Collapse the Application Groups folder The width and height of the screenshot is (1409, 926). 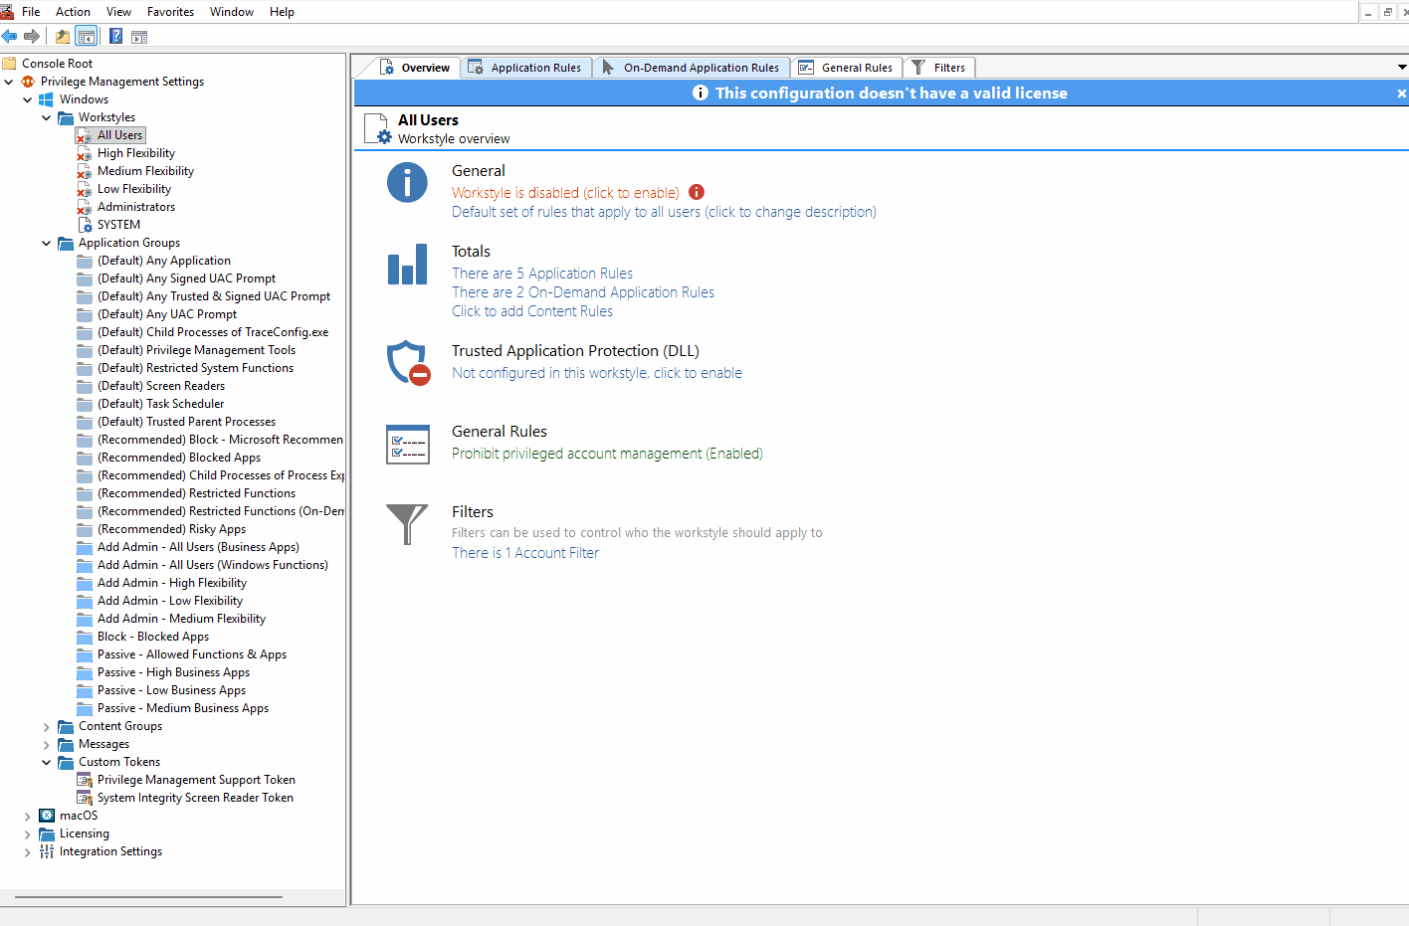[47, 243]
